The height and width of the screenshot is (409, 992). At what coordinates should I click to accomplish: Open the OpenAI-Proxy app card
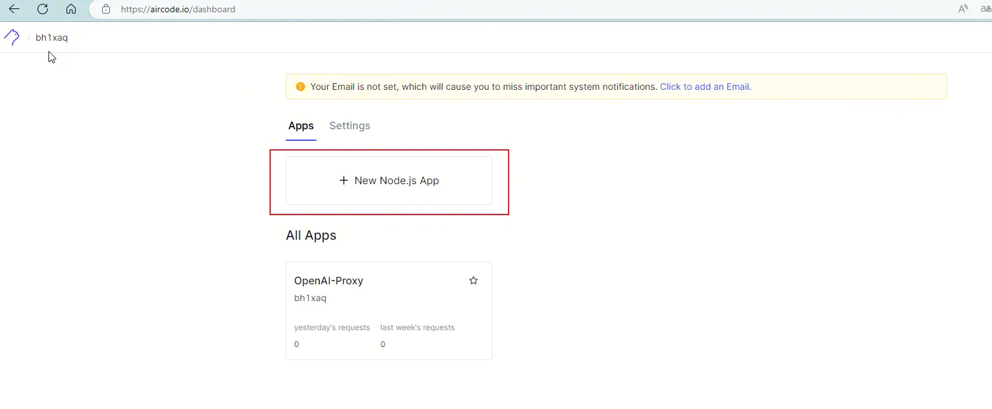(x=389, y=311)
